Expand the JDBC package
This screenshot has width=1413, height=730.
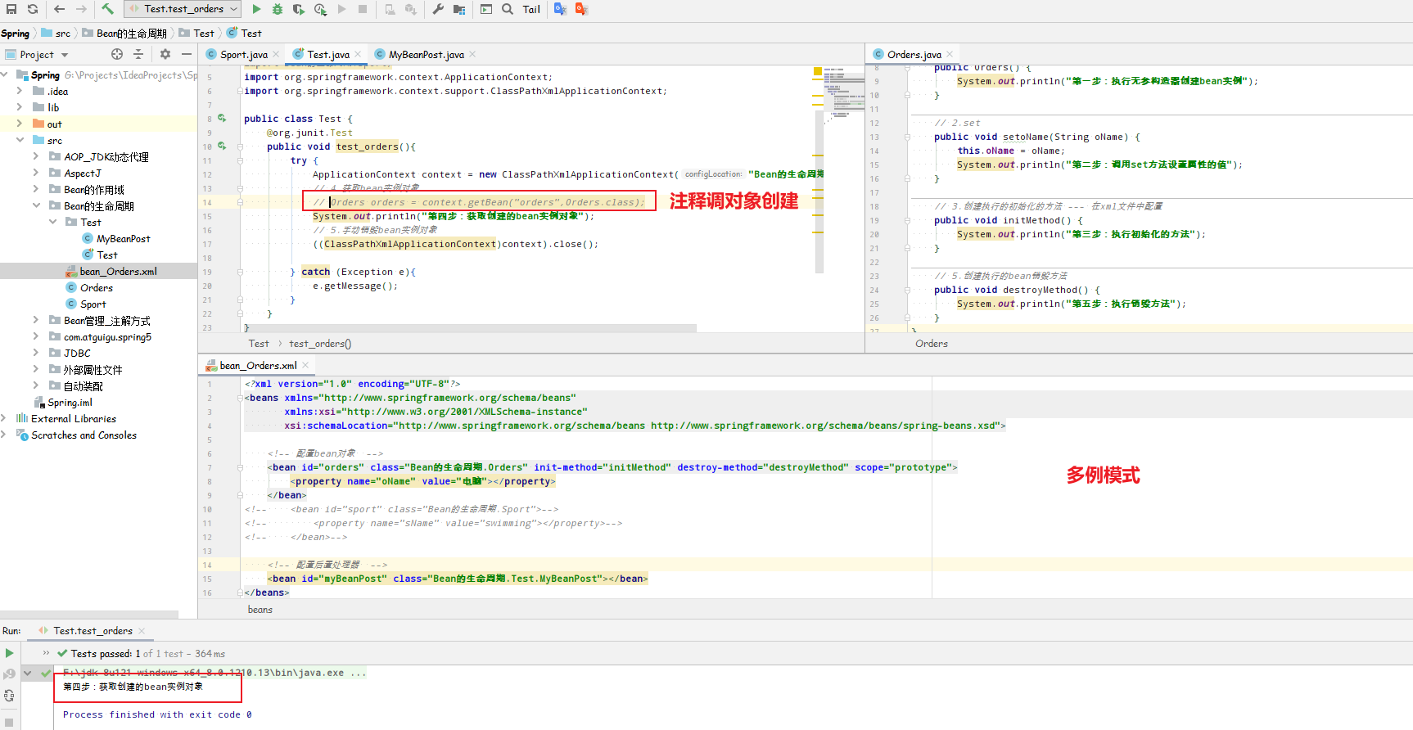pyautogui.click(x=36, y=354)
